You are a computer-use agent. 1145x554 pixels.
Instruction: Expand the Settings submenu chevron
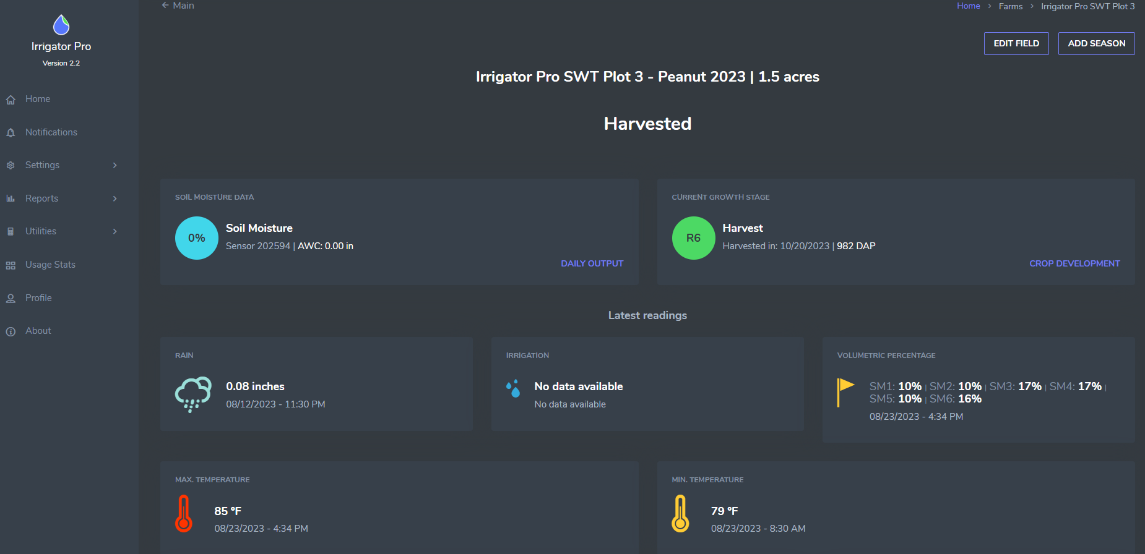tap(114, 165)
